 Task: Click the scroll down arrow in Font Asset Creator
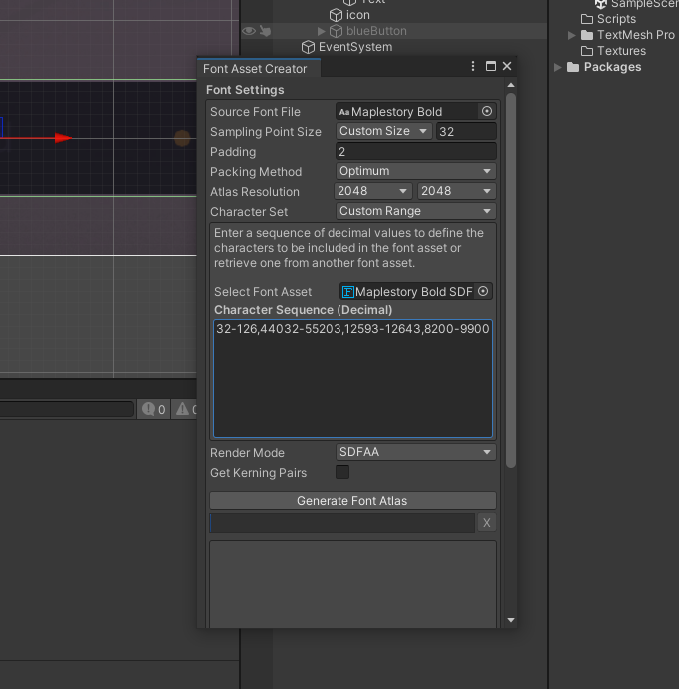point(510,620)
